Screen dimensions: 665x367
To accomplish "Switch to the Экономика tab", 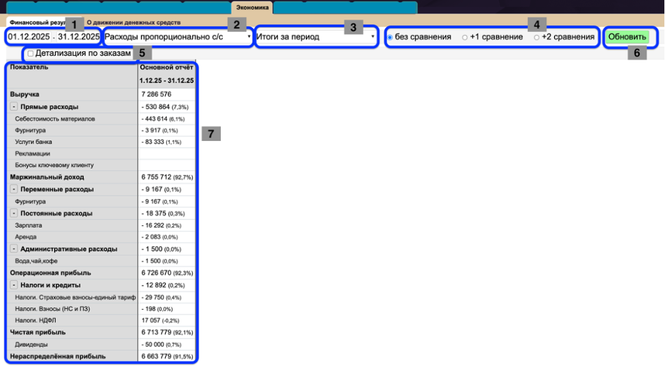I will (252, 7).
